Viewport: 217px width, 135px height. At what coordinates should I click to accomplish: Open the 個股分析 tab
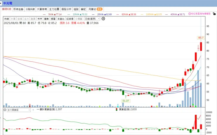66,9
